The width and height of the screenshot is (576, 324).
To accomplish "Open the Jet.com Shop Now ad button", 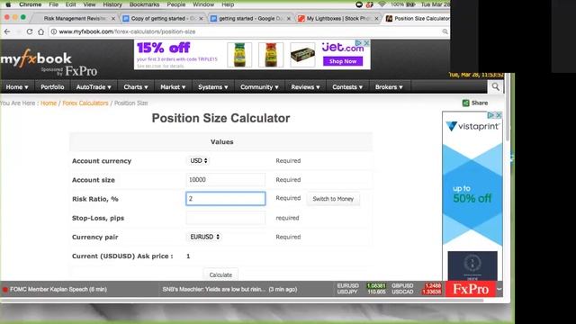I will (343, 61).
